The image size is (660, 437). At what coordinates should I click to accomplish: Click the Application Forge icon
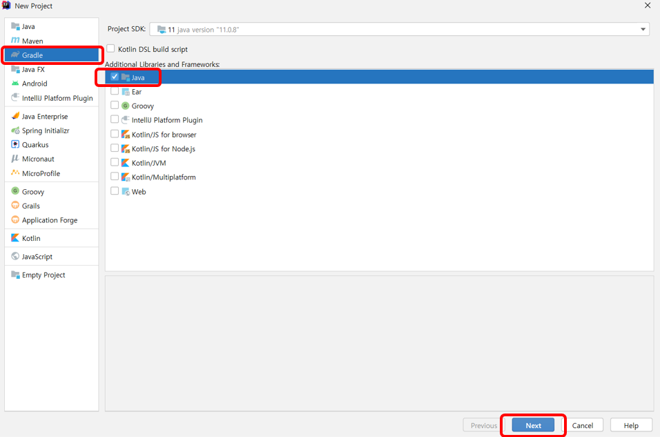[15, 220]
